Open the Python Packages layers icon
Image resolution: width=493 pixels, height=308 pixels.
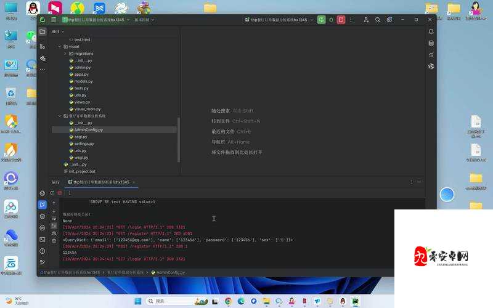coord(43,217)
